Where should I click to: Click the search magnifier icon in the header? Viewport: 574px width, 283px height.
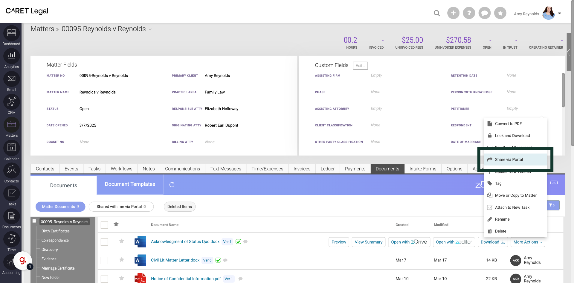point(437,13)
